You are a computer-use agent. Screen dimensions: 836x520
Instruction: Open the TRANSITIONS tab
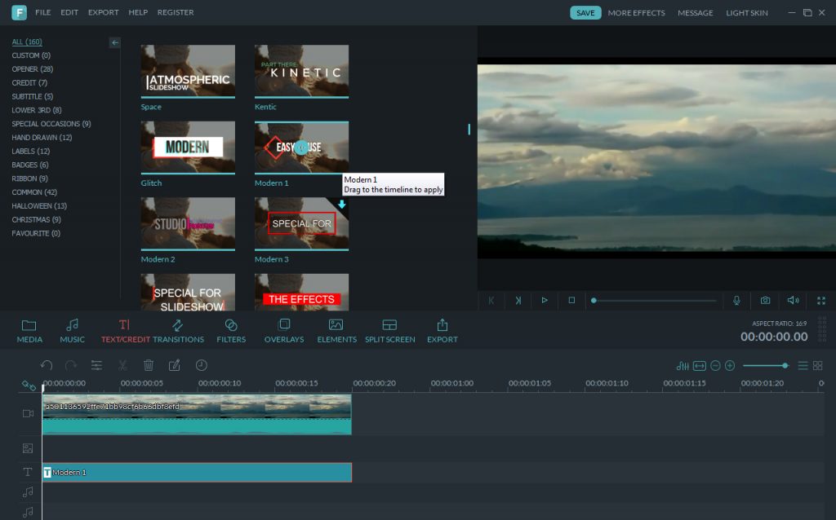tap(178, 331)
